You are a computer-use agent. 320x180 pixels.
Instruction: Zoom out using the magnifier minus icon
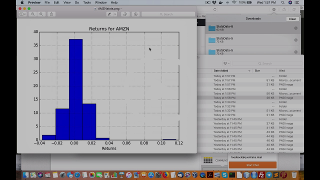32,14
